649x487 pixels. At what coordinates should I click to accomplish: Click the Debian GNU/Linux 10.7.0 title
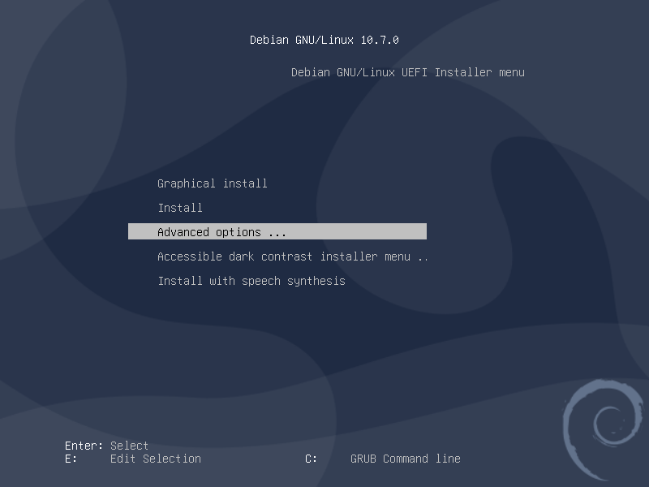[324, 40]
